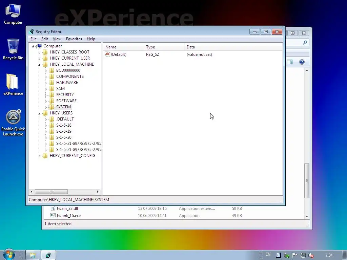Viewport: 347px width, 260px height.
Task: Click the twain_32.dll file name
Action: coord(67,208)
